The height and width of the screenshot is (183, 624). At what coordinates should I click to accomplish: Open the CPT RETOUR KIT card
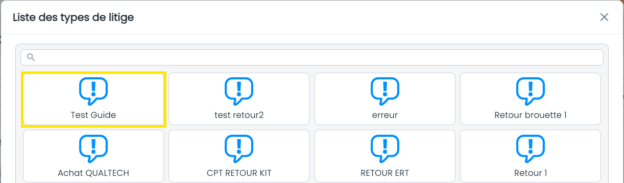239,156
